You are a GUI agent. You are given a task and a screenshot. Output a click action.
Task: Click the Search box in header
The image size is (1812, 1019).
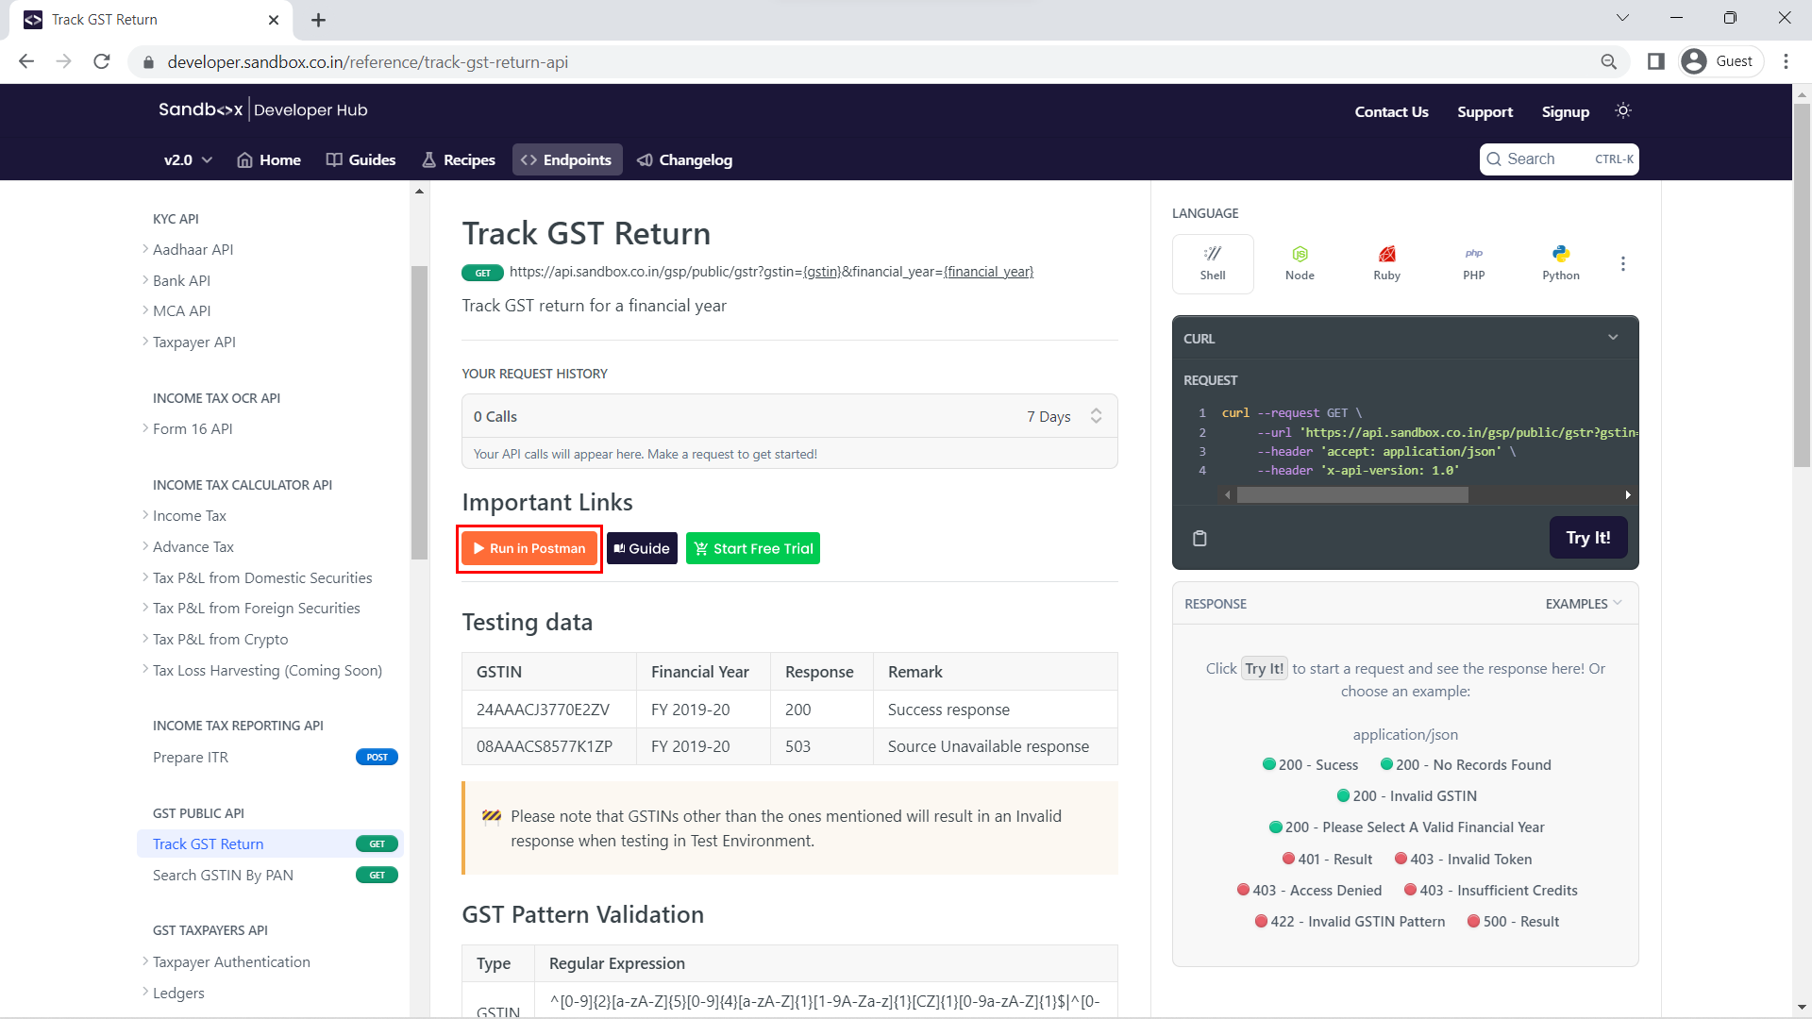(1558, 159)
